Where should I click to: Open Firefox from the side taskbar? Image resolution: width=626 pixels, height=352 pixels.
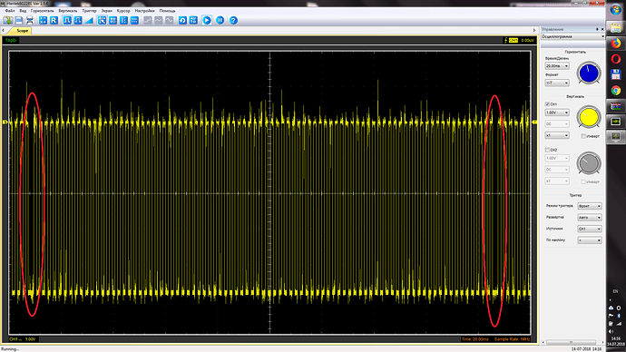616,43
